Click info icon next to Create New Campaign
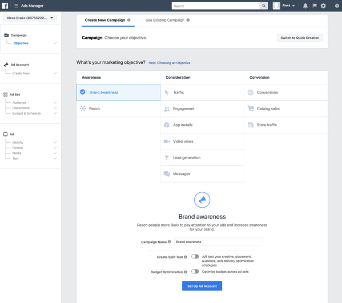This screenshot has width=342, height=303. 128,20
